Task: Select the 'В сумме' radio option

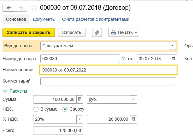Action: tap(36, 109)
